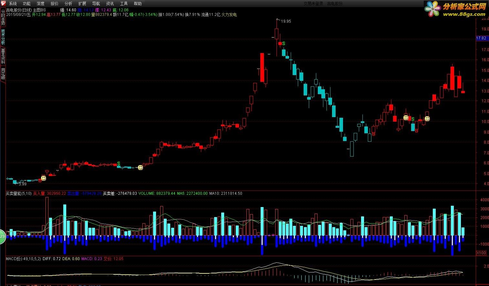Click the MA10: 2311814.50 value
Image resolution: width=489 pixels, height=286 pixels.
(x=226, y=193)
